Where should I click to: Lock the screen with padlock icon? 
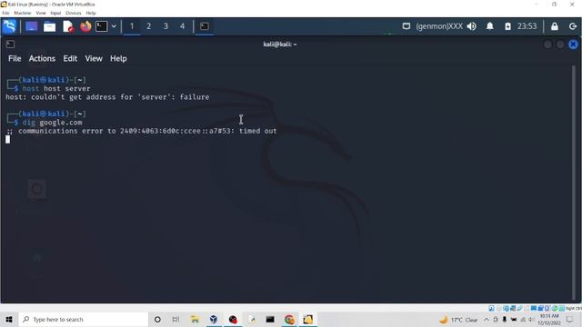pos(555,26)
